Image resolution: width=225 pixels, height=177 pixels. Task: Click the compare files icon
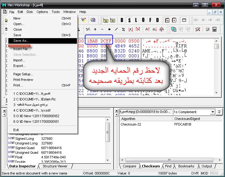[x=174, y=29]
